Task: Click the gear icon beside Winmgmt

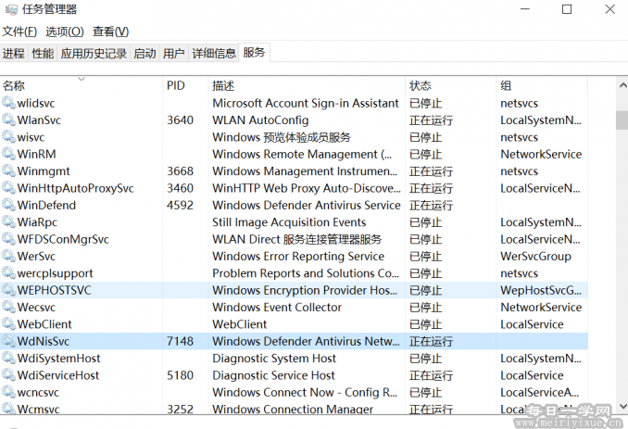Action: pos(8,171)
